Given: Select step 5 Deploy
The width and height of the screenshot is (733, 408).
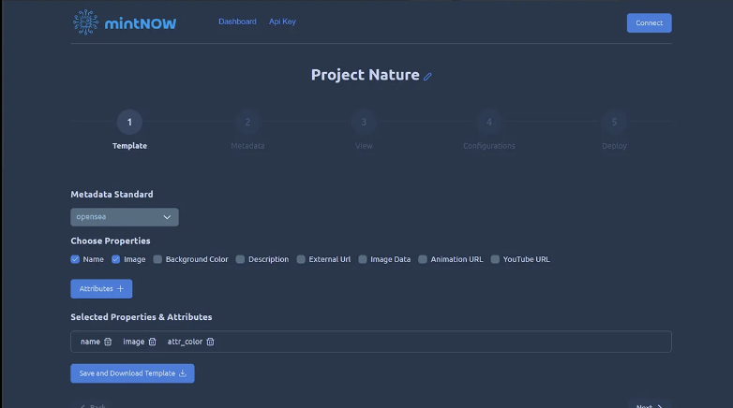Looking at the screenshot, I should [x=614, y=123].
